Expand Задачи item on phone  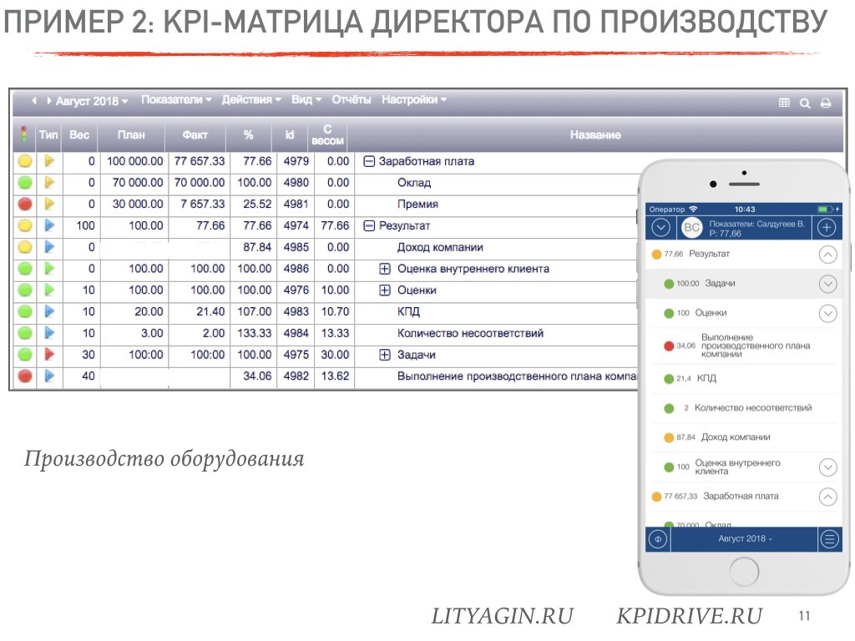click(827, 284)
